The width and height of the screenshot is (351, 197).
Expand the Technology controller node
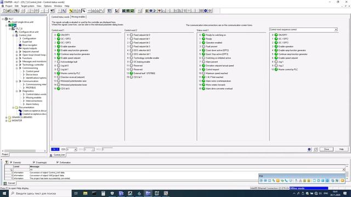pos(17,65)
